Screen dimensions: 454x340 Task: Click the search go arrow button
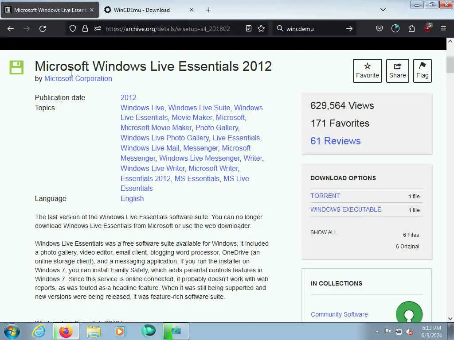point(349,29)
